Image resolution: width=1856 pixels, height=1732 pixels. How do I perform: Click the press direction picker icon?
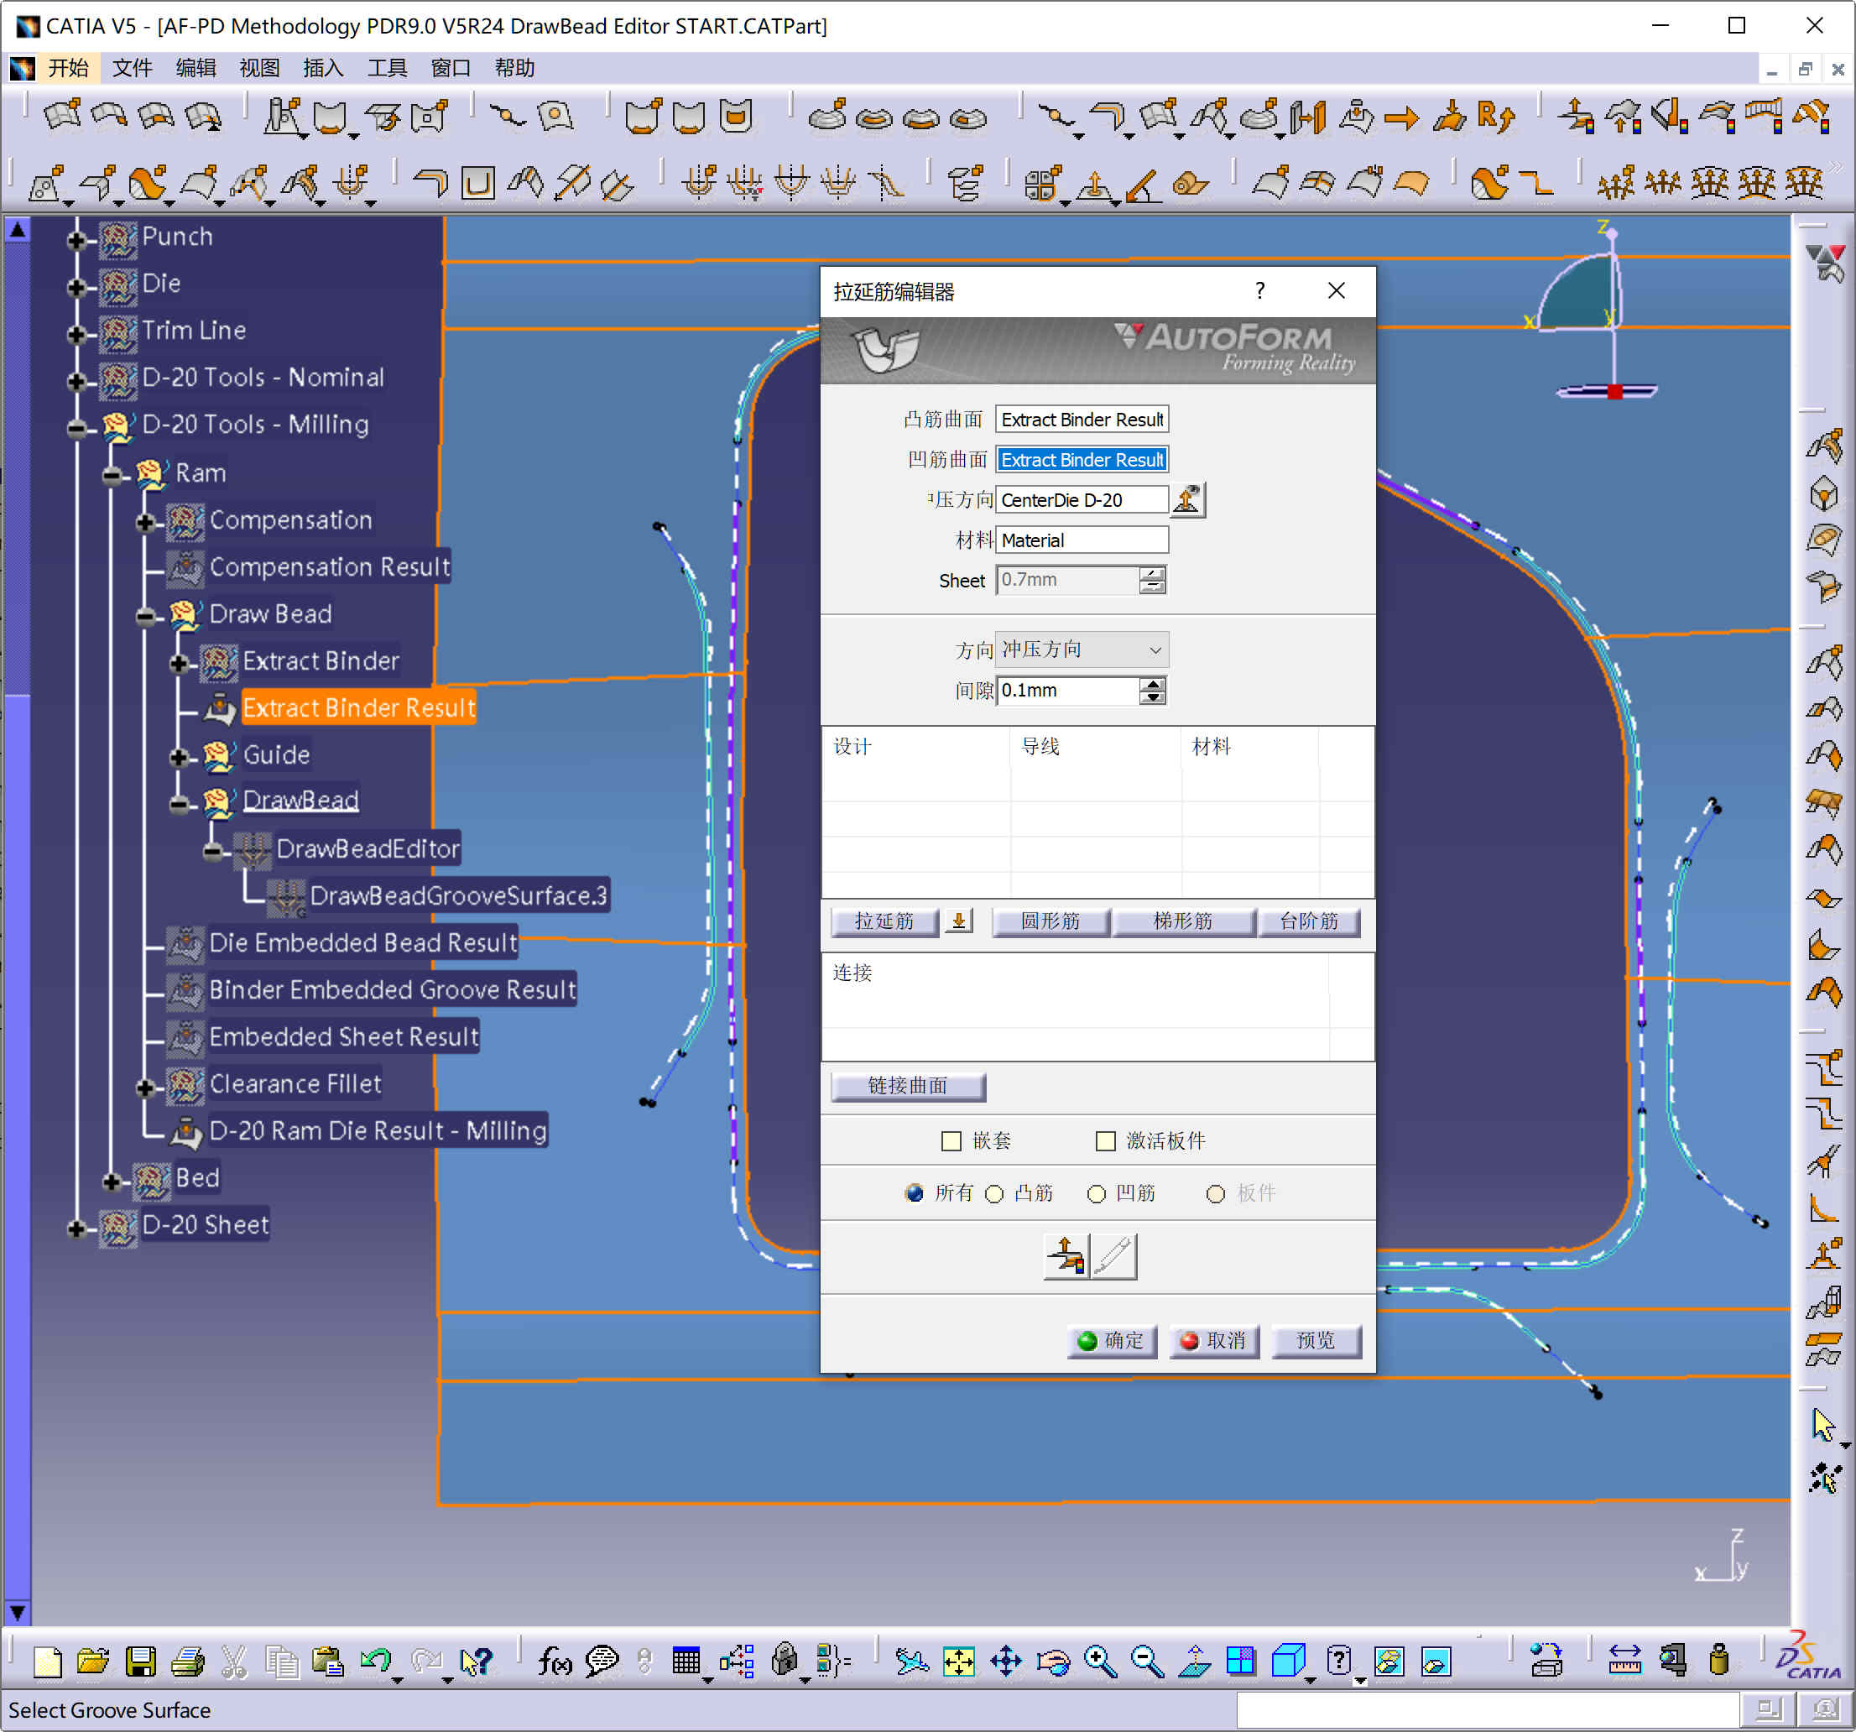pyautogui.click(x=1187, y=499)
